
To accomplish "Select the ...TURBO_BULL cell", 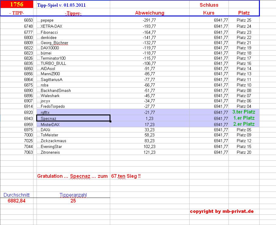I will coord(73,63).
